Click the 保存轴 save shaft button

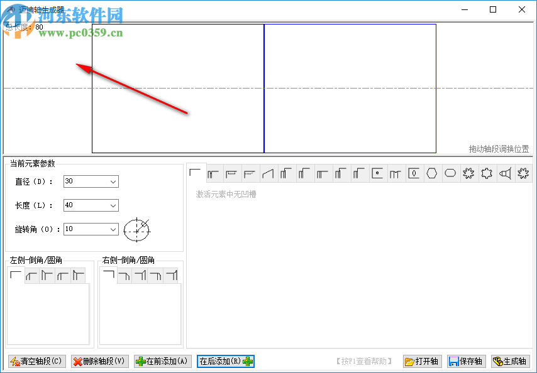click(x=466, y=361)
